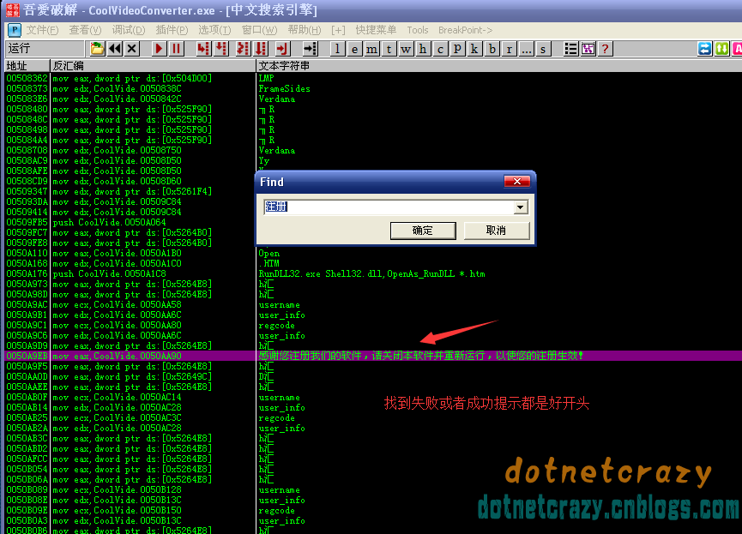The image size is (742, 534).
Task: Open the Log window with 'l' button
Action: tap(337, 49)
